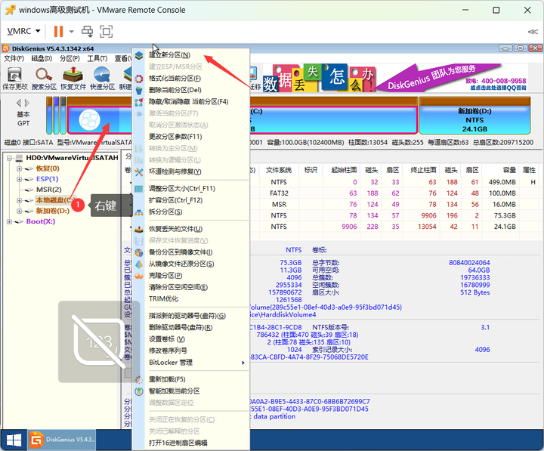Open the VMRC dropdown menu

pos(23,31)
